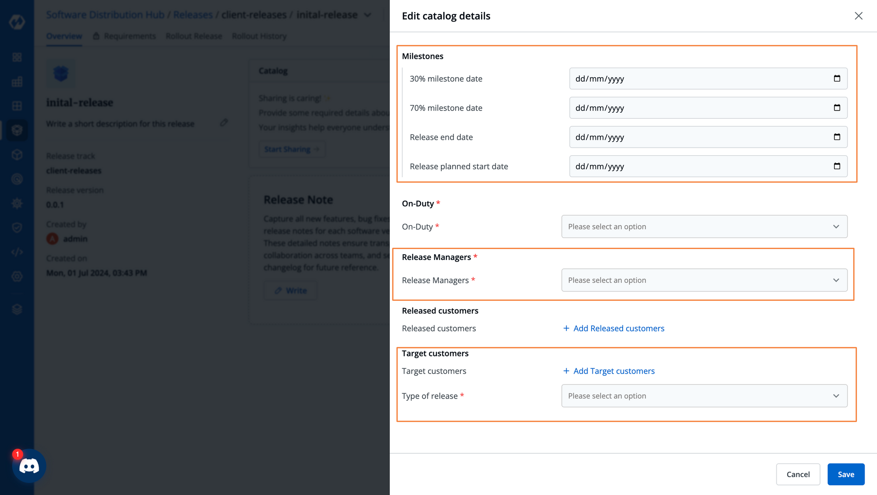The width and height of the screenshot is (877, 495).
Task: Click the Software Distribution Hub icon
Action: click(x=16, y=130)
